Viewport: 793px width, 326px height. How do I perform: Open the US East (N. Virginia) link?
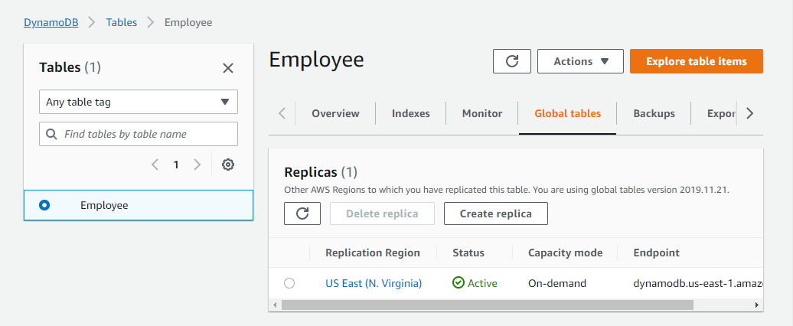(374, 283)
